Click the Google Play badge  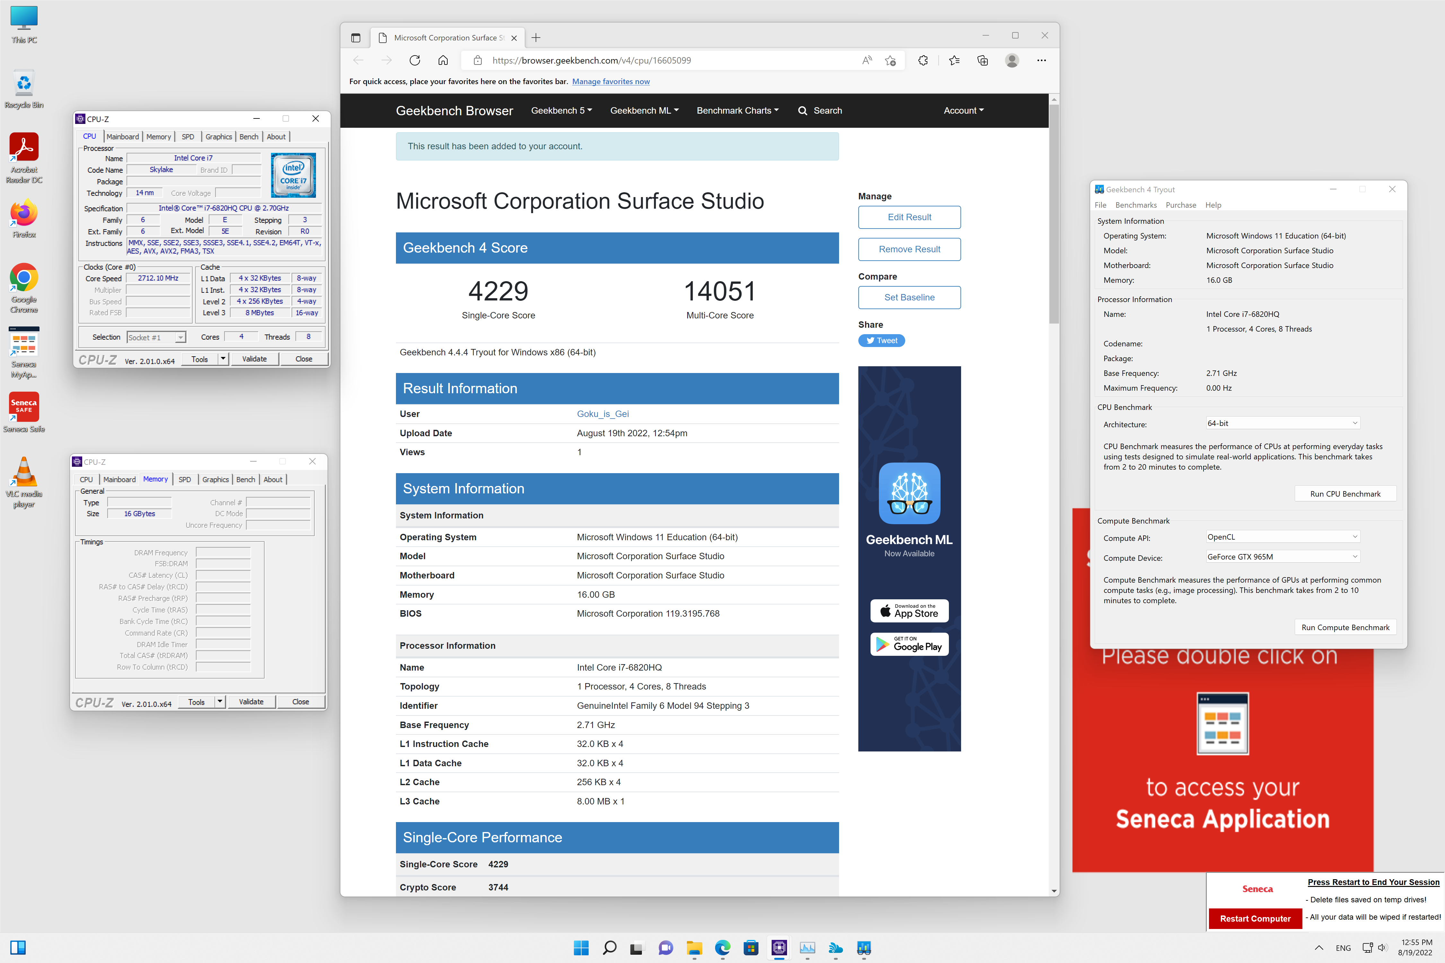(x=909, y=644)
